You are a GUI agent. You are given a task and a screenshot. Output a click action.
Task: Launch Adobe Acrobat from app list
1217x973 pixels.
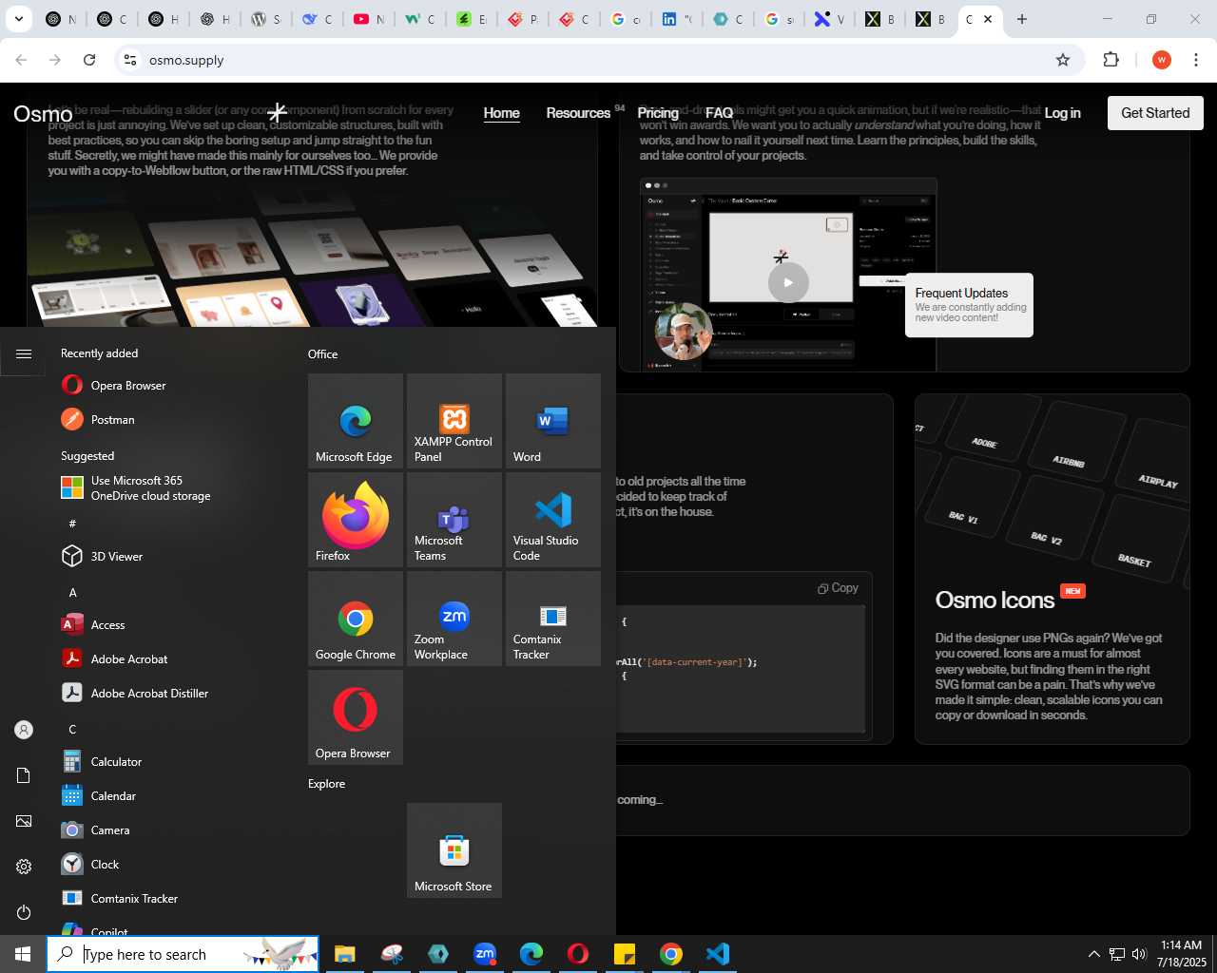171,659
